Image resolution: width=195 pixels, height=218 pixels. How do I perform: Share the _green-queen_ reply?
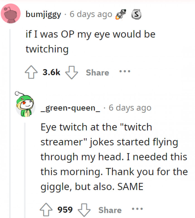[110, 210]
